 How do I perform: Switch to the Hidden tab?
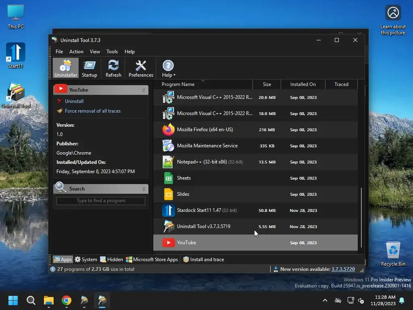pyautogui.click(x=112, y=260)
